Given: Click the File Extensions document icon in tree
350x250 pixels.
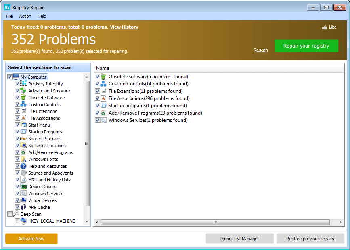Looking at the screenshot, I should point(23,111).
